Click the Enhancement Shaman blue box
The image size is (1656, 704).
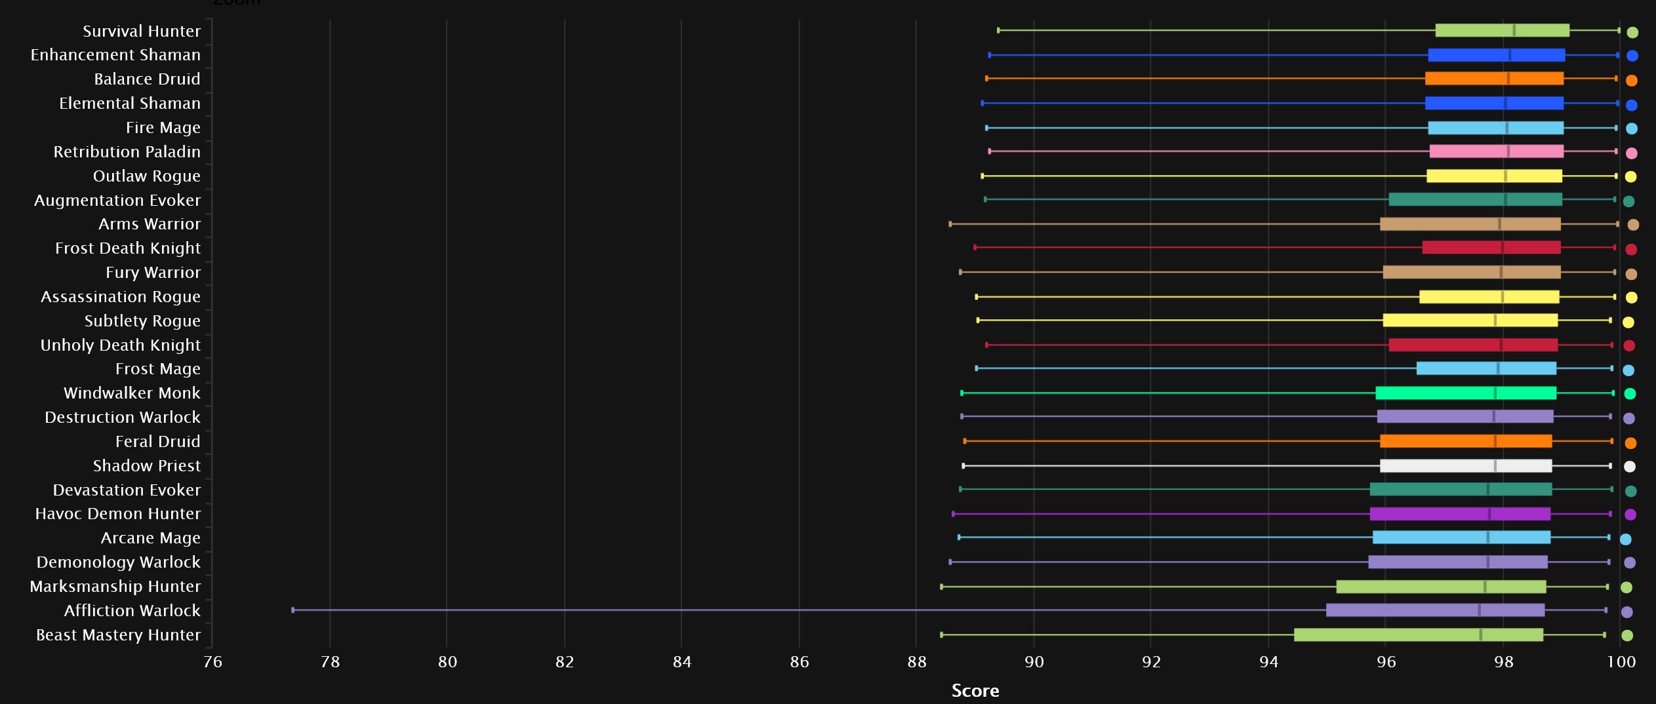(x=1496, y=55)
